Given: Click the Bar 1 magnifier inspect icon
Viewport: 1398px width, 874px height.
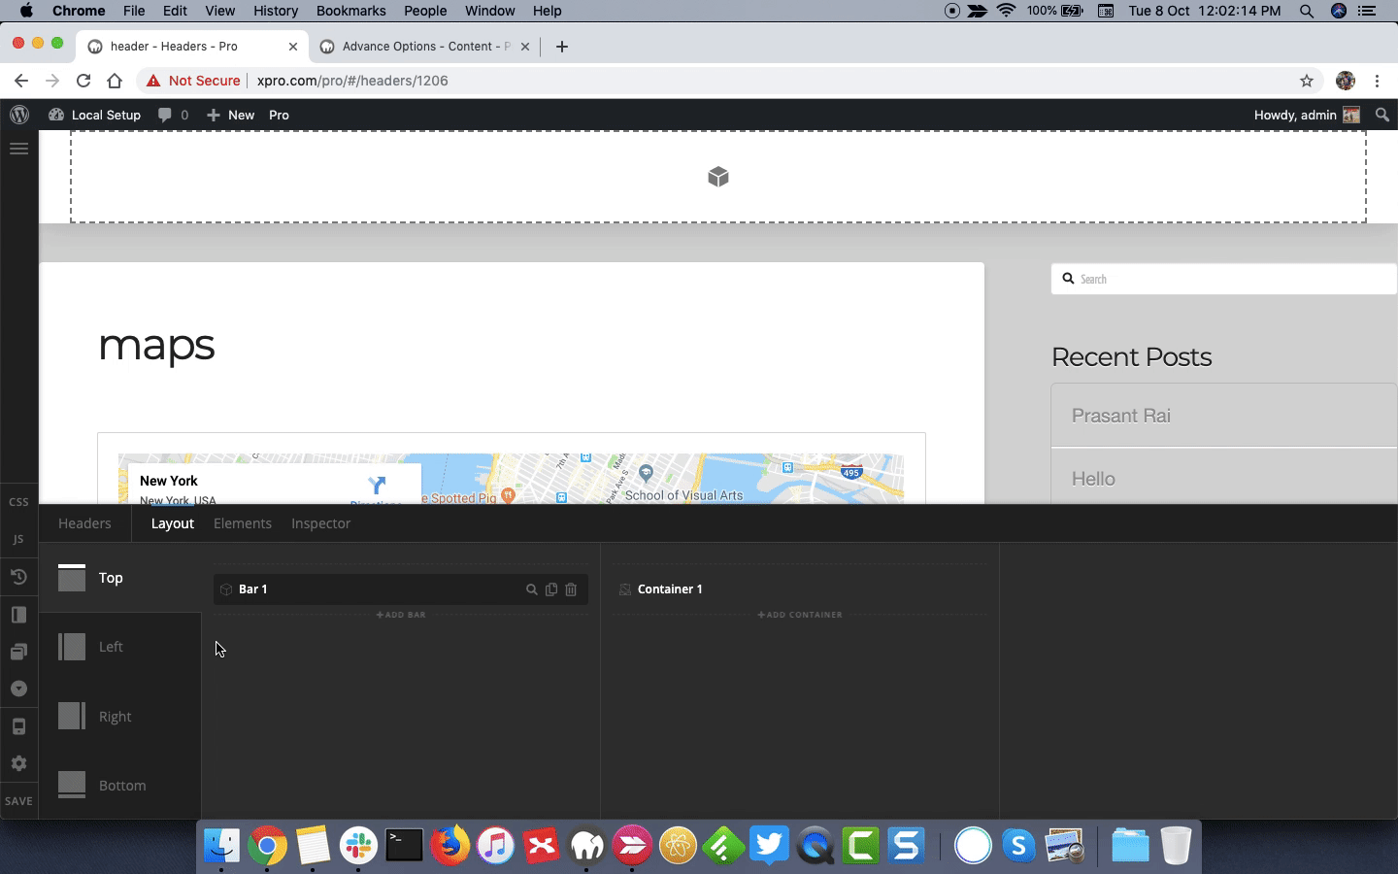Looking at the screenshot, I should [531, 589].
